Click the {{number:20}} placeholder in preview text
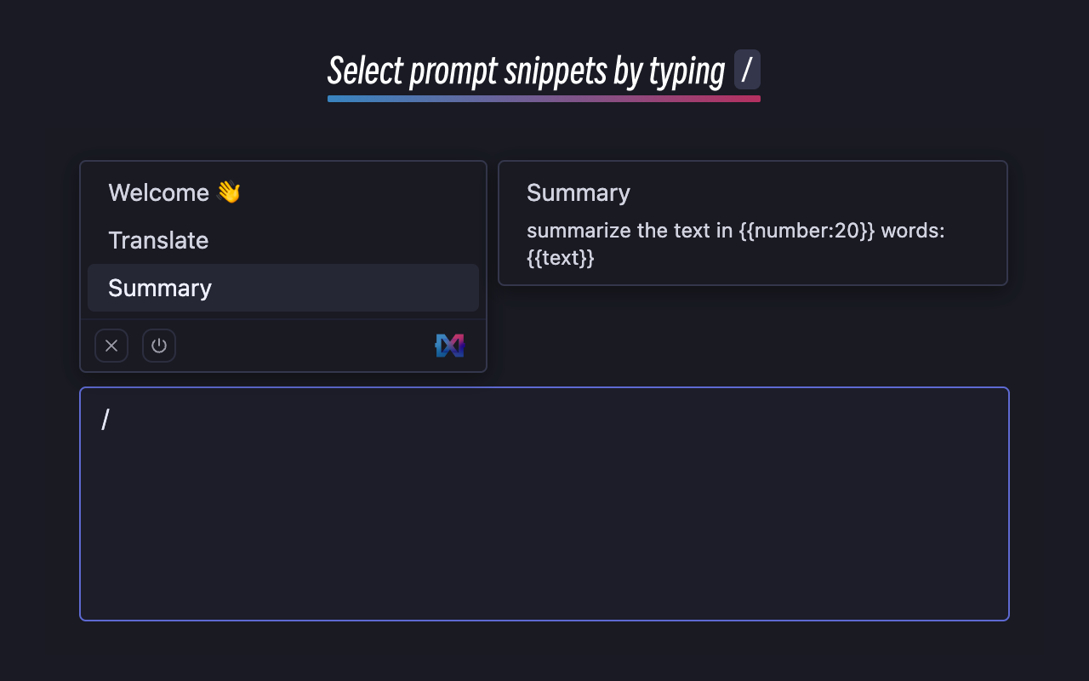The image size is (1089, 681). tap(808, 230)
